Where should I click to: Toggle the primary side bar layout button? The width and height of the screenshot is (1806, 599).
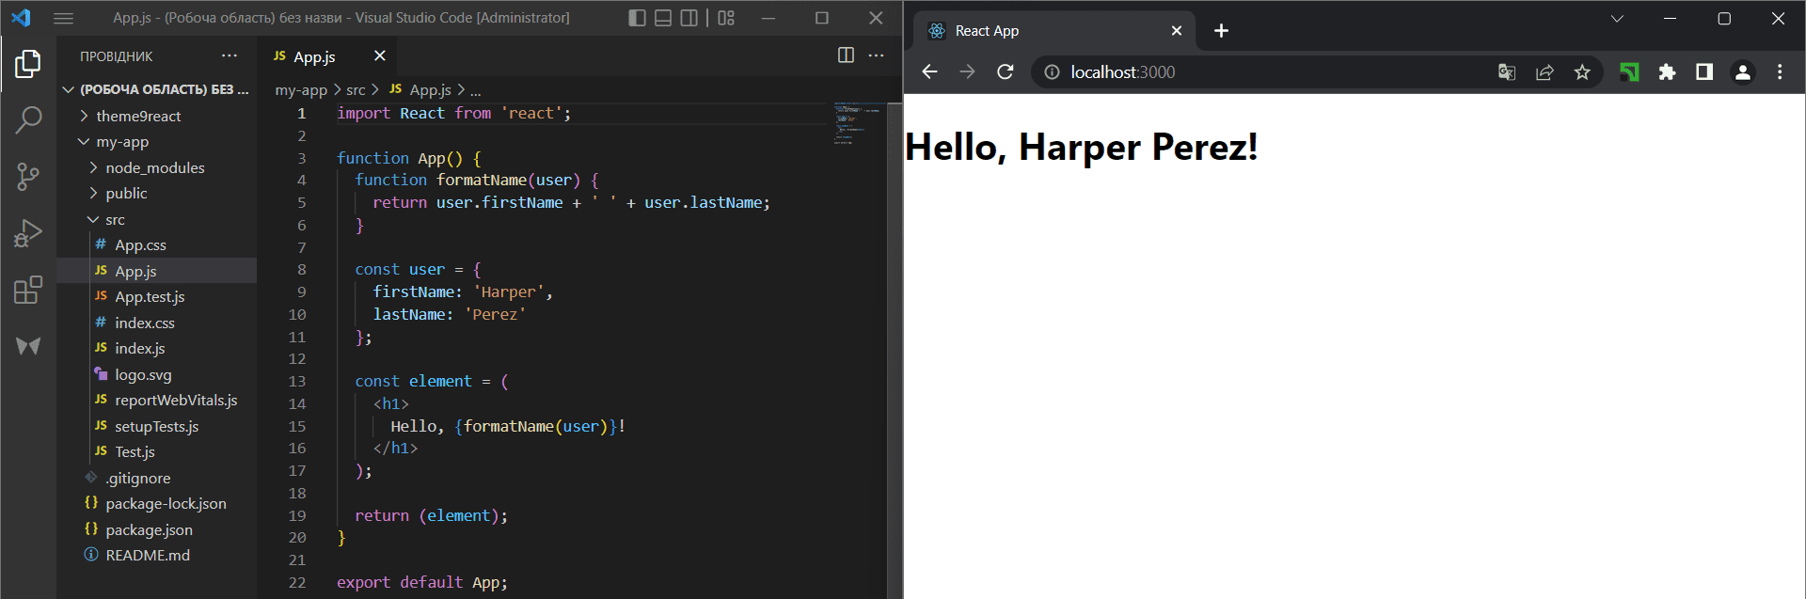[637, 18]
